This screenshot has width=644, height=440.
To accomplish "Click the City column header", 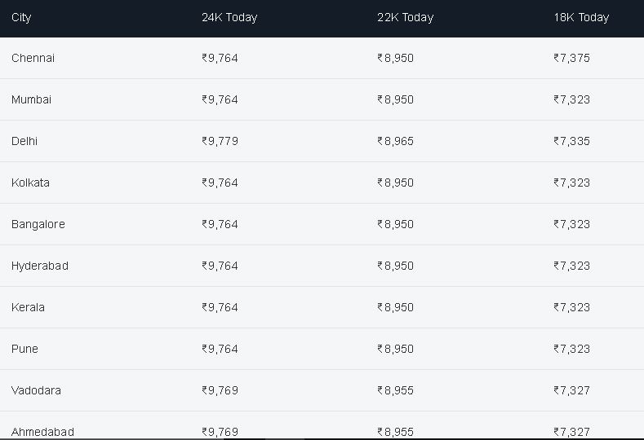I will (21, 18).
